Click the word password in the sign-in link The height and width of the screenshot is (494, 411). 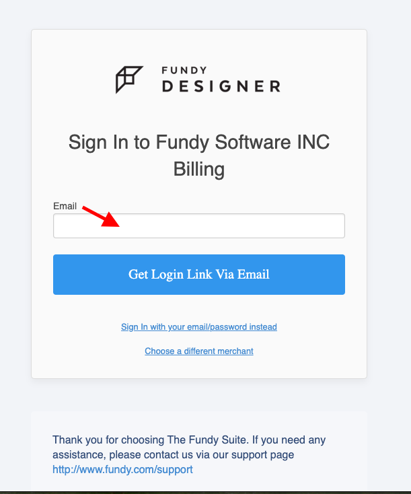[x=229, y=327]
